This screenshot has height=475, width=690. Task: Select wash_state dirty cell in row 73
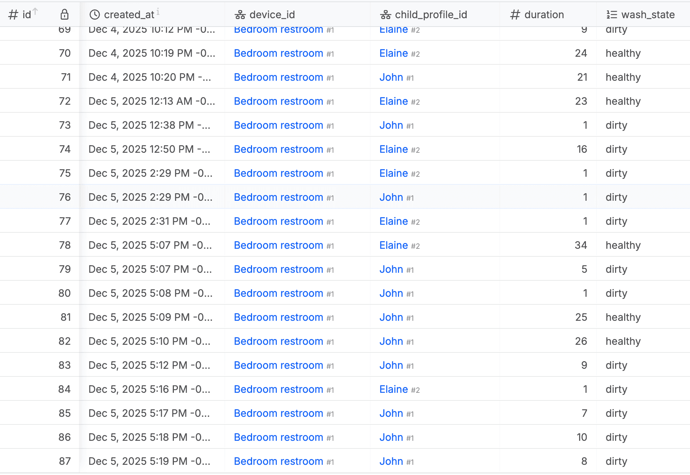pyautogui.click(x=643, y=125)
